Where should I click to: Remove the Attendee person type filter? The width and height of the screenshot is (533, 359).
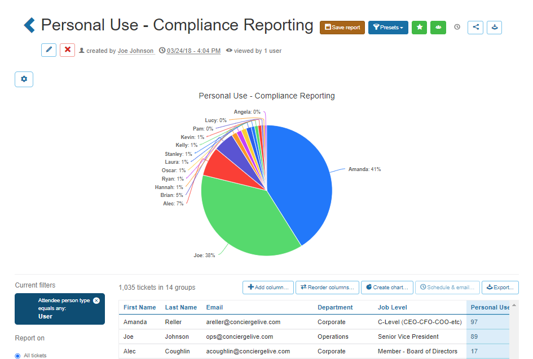point(96,300)
